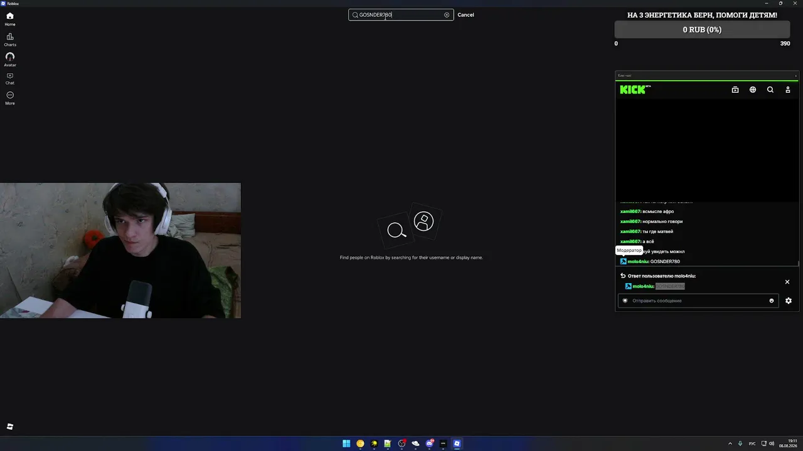
Task: Open Discord from the taskbar
Action: click(x=430, y=443)
